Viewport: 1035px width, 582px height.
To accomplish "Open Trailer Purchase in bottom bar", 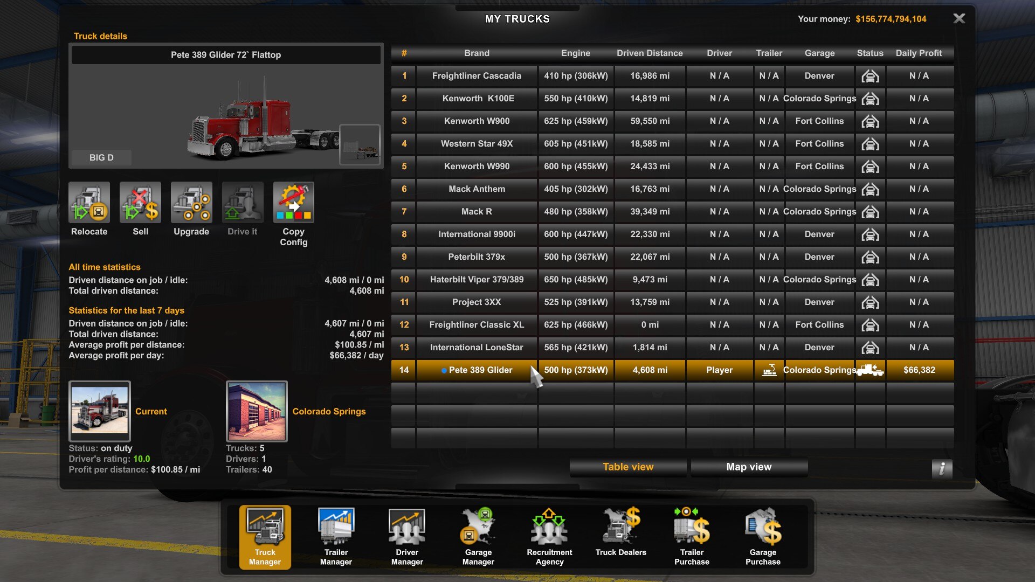I will click(x=692, y=537).
